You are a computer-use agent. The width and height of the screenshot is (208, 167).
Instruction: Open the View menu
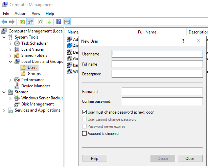(x=36, y=14)
